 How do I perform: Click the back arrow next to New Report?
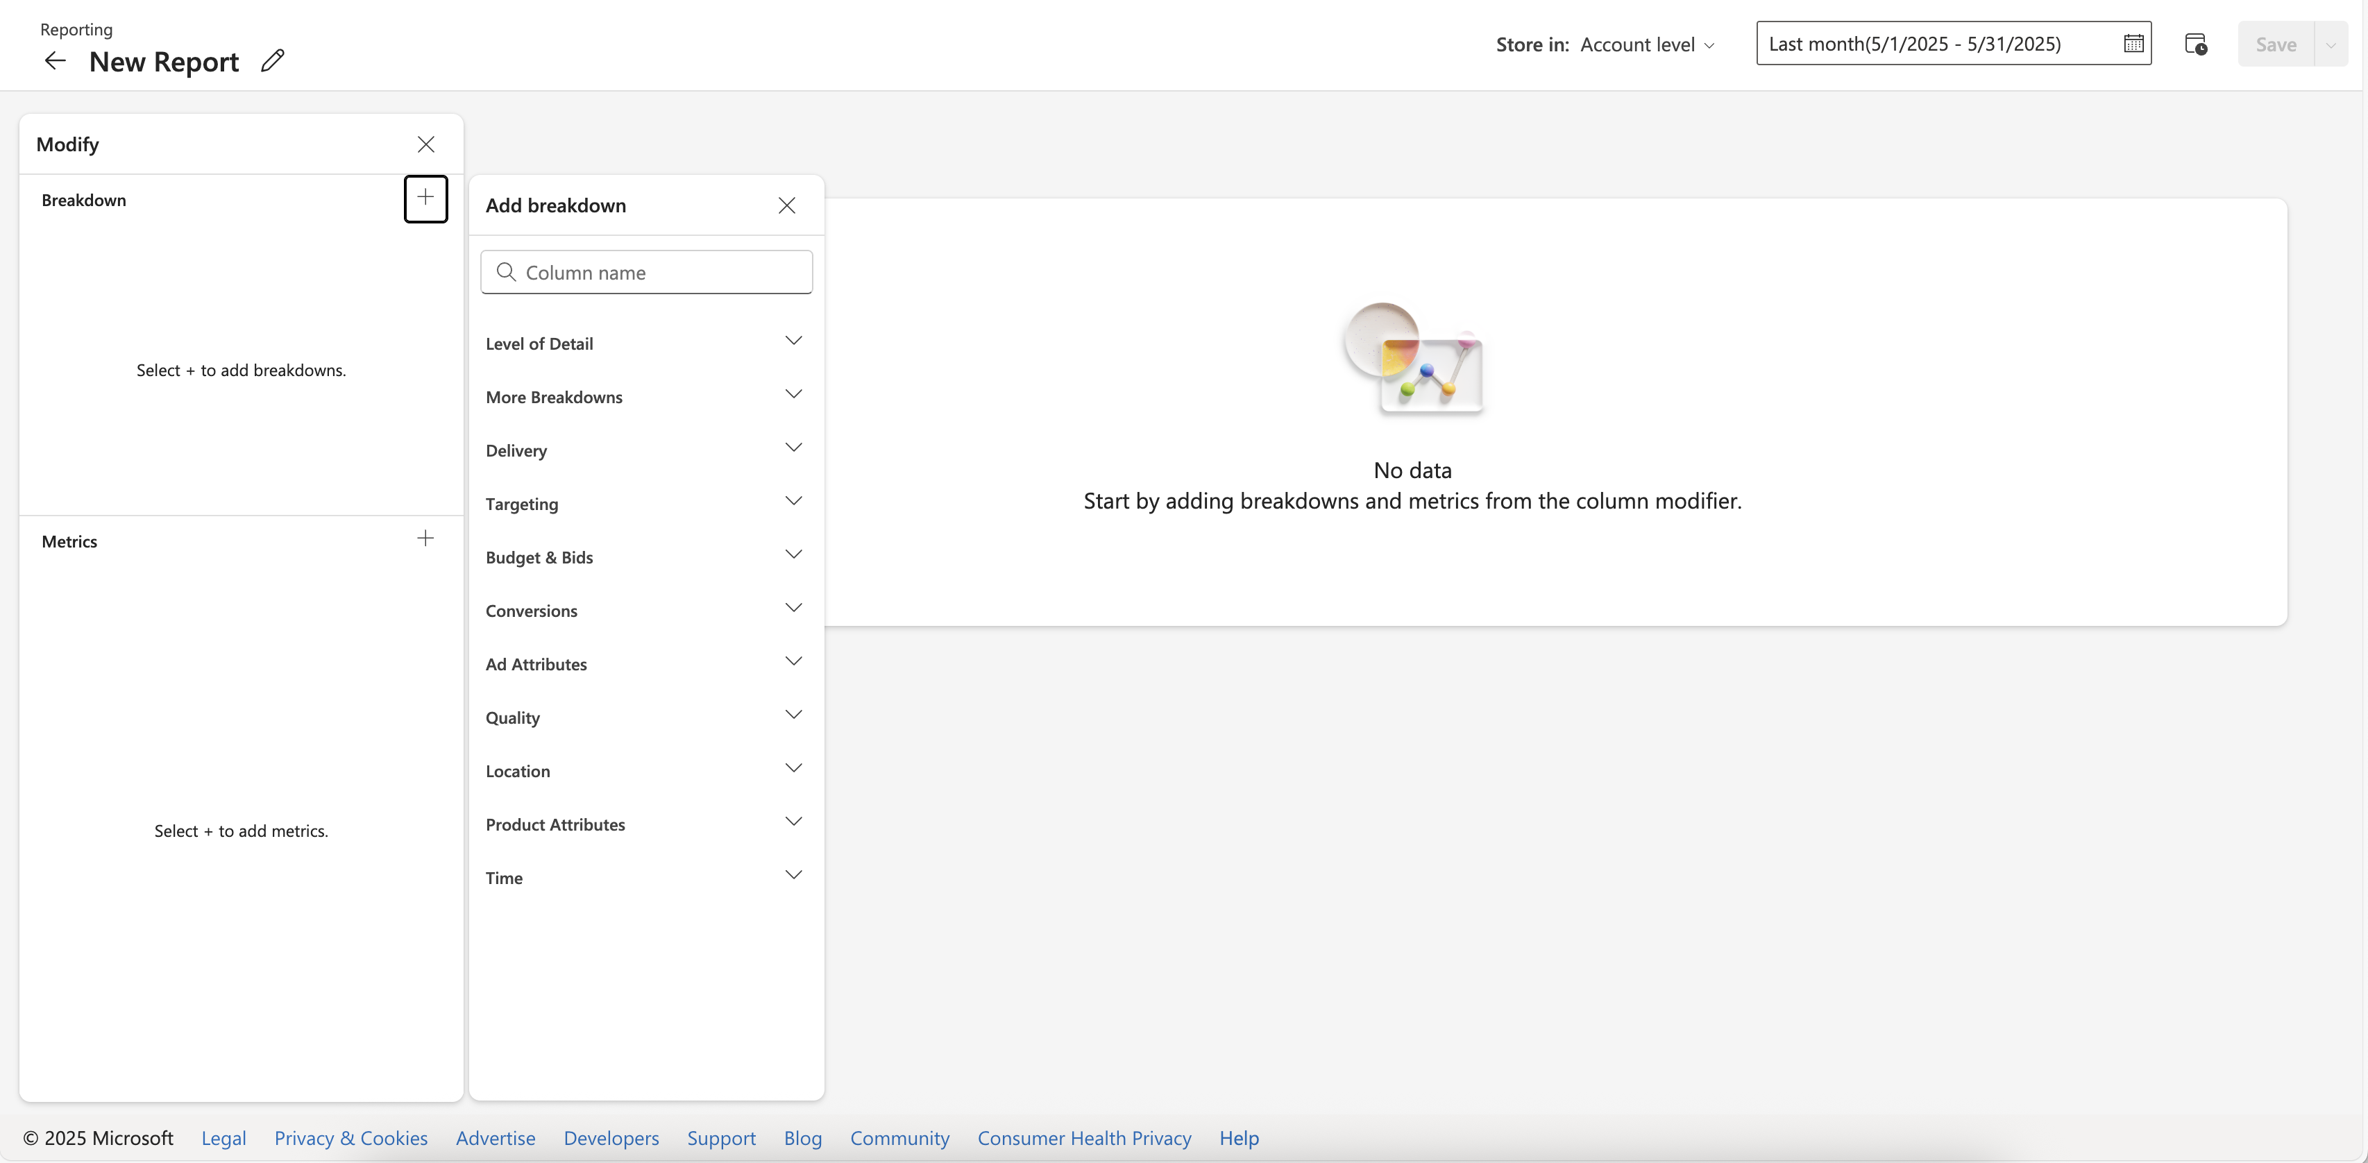pyautogui.click(x=55, y=60)
